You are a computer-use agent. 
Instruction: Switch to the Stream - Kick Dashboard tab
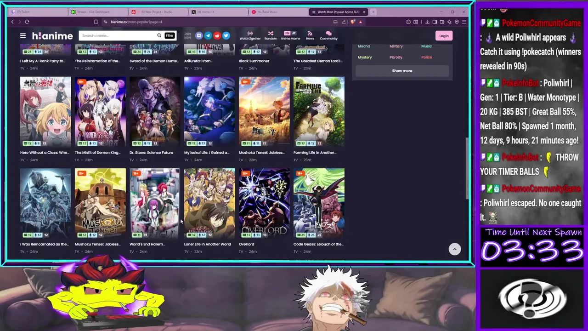pos(99,12)
